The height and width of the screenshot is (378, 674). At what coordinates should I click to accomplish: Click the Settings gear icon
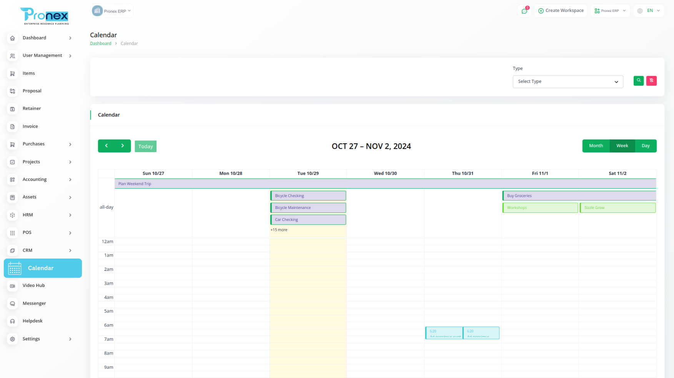[12, 339]
